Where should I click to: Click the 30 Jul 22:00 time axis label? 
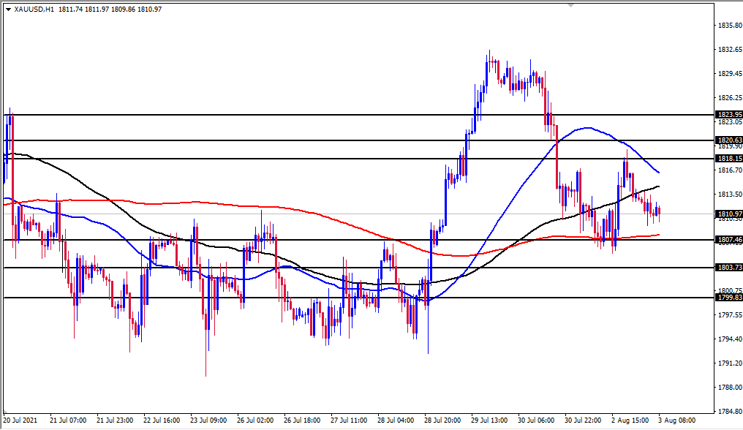(583, 420)
